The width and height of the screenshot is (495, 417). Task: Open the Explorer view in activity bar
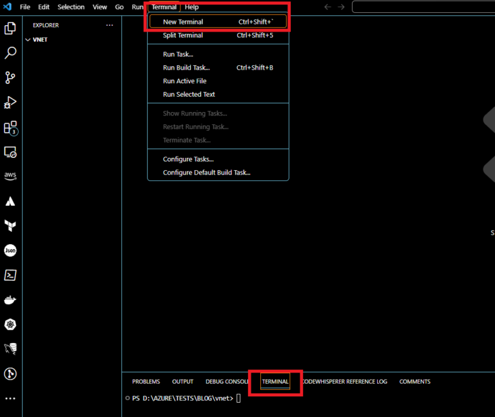point(10,28)
